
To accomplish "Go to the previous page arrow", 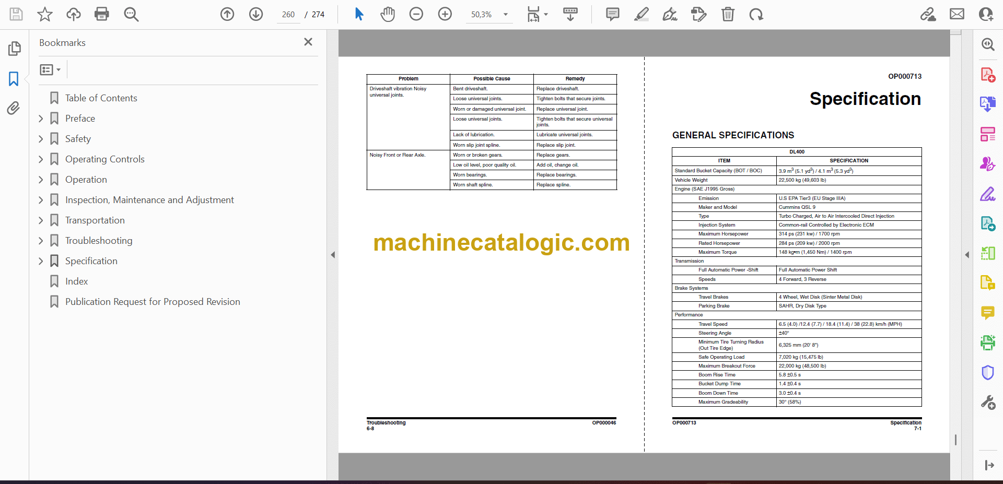I will tap(227, 14).
